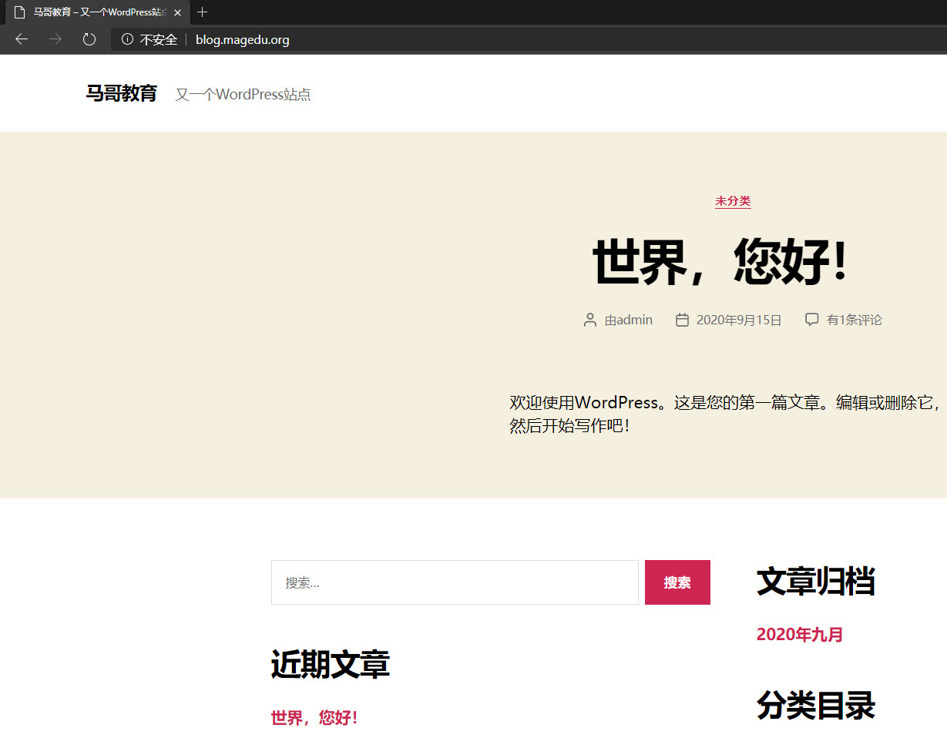The height and width of the screenshot is (738, 947).
Task: Click the post excerpt text 欢迎使用WordPress
Action: coord(724,414)
